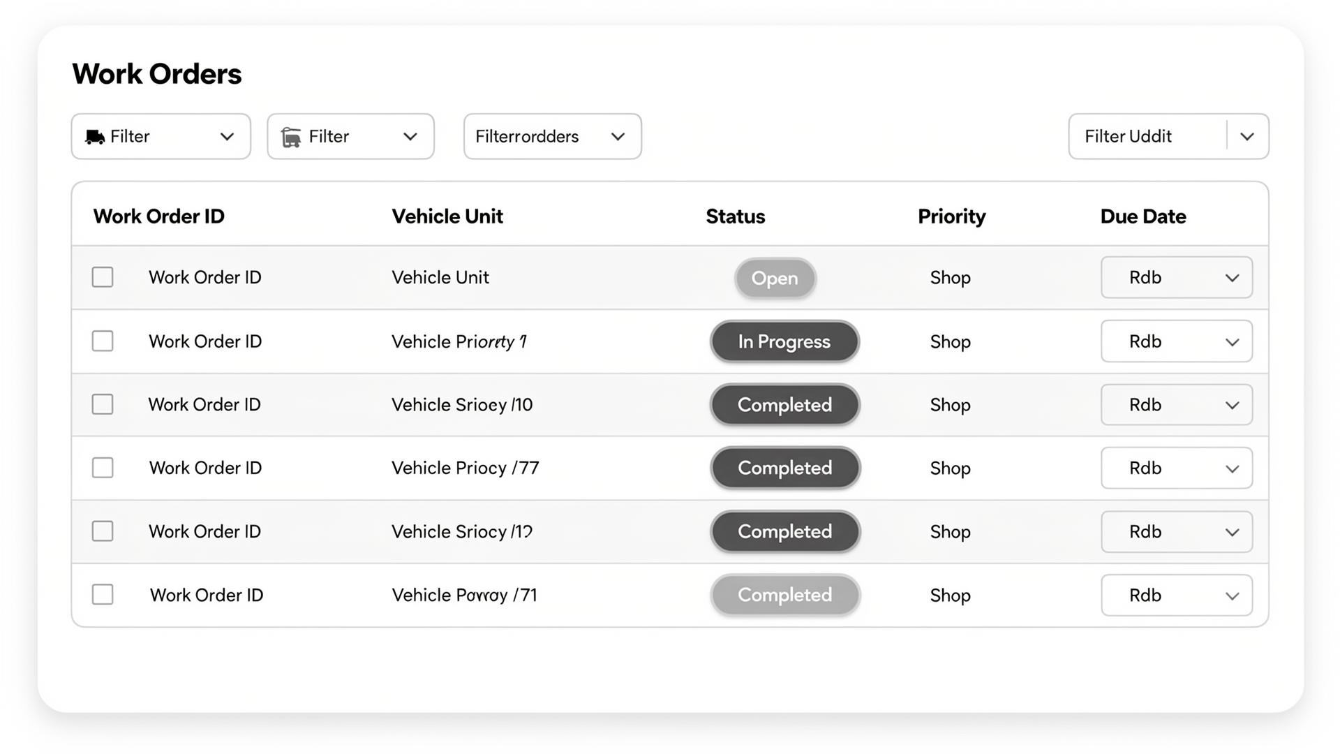Click Shop priority in the In Progress row
The image size is (1340, 754).
[x=951, y=342]
